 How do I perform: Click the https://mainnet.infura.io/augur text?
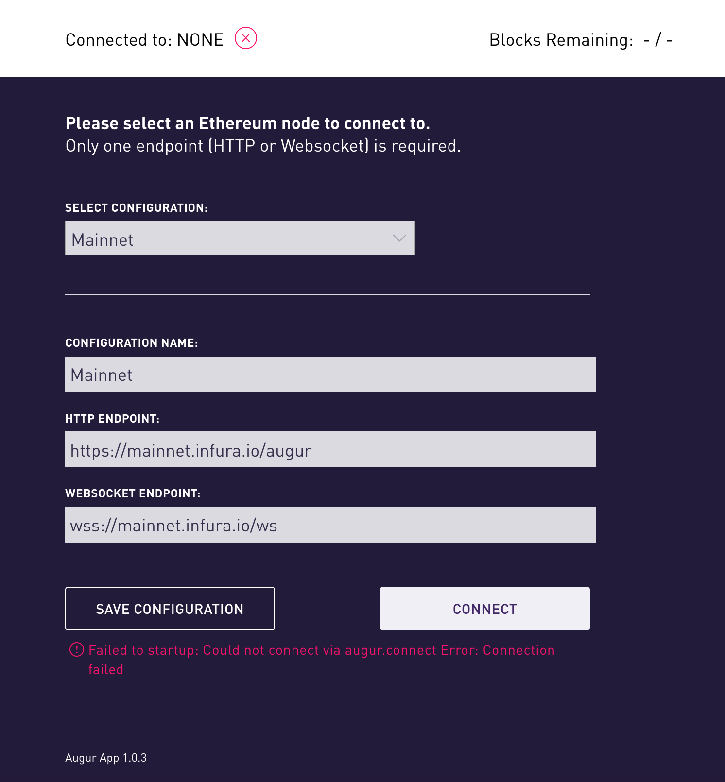[191, 450]
